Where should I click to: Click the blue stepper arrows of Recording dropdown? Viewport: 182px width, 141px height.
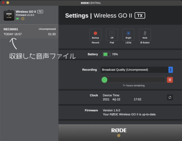tap(171, 70)
